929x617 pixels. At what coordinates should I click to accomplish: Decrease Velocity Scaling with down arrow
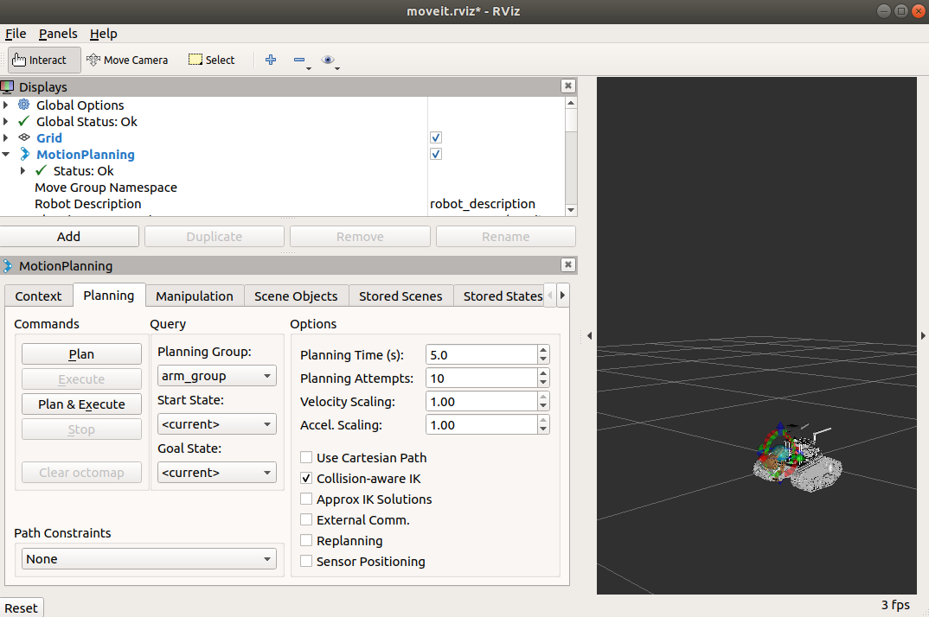click(x=543, y=406)
